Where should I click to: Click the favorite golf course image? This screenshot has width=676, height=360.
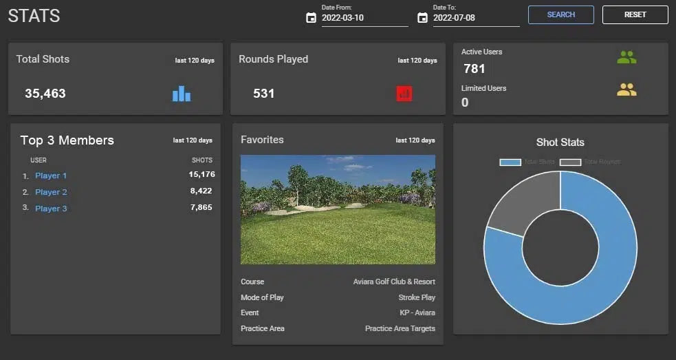pos(338,209)
